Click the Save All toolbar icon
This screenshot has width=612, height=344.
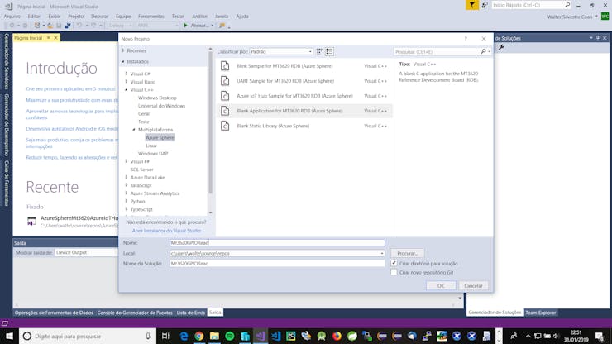point(68,26)
